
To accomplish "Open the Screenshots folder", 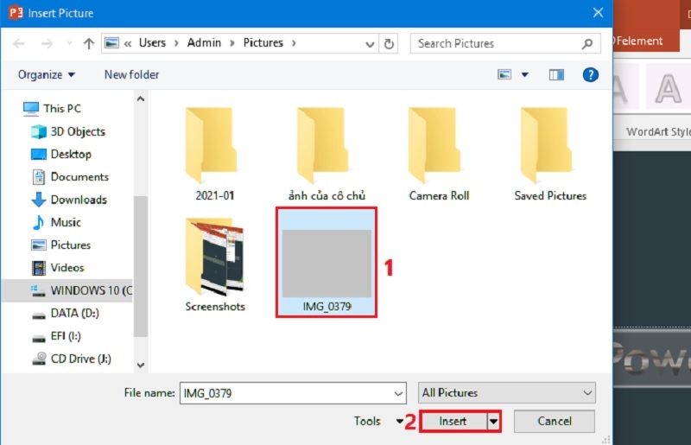I will tap(215, 264).
